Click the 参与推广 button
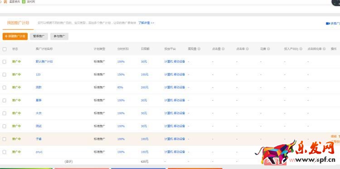 (x=59, y=36)
